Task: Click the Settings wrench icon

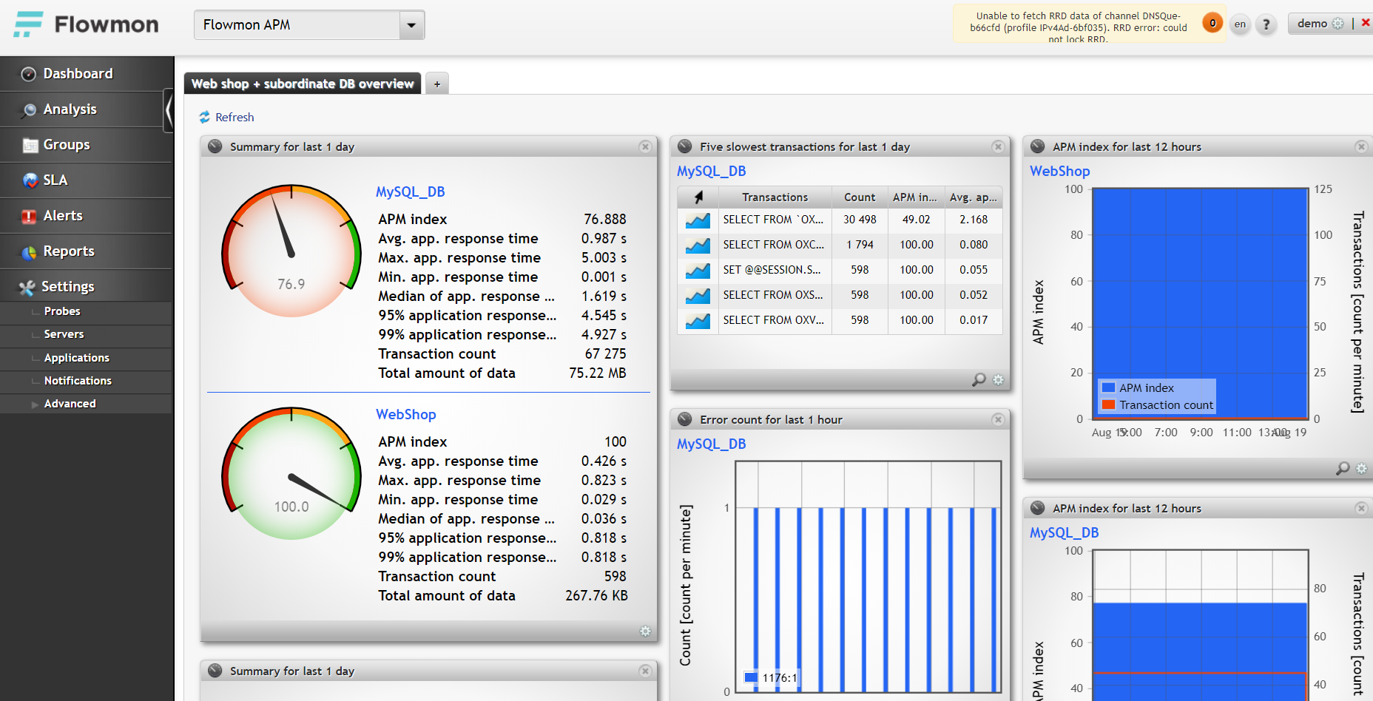Action: click(27, 286)
